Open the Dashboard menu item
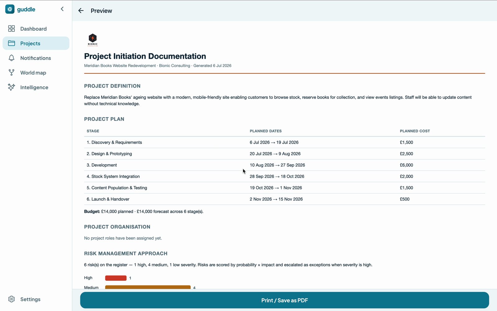Viewport: 497px width, 311px height. pos(36,29)
